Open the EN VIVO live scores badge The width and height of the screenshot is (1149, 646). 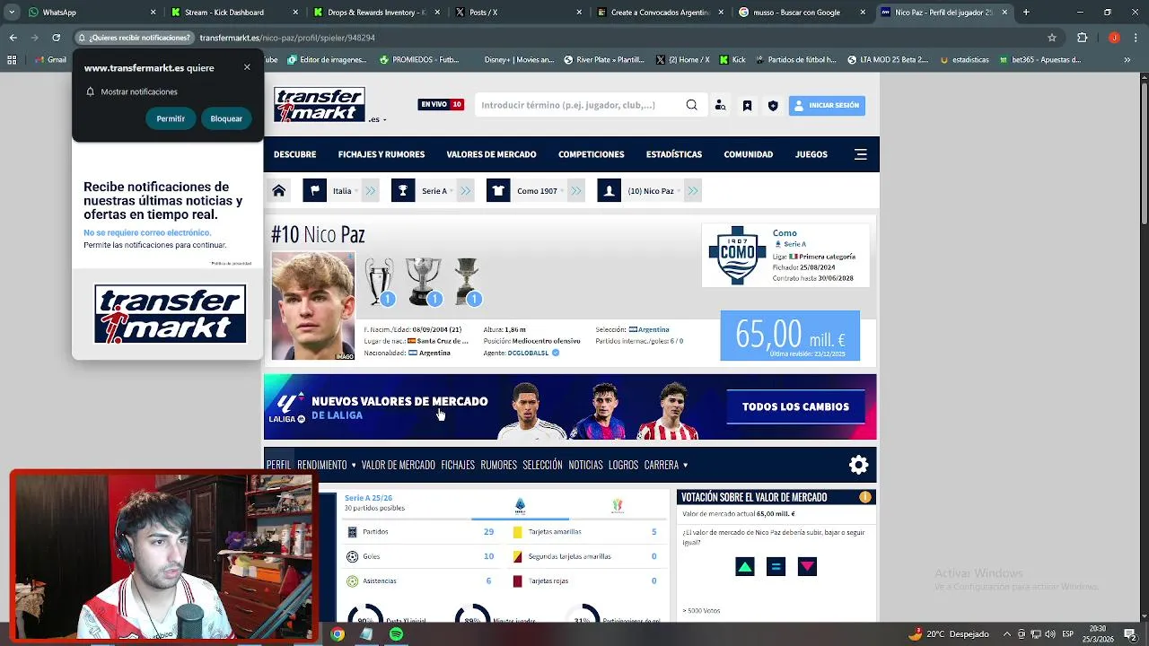441,104
